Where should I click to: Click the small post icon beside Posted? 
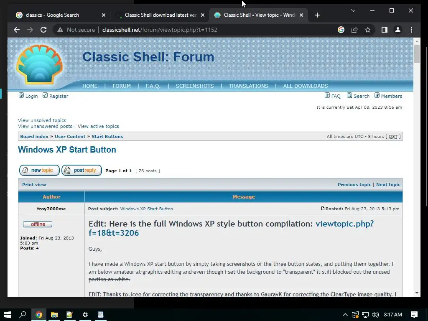(323, 209)
